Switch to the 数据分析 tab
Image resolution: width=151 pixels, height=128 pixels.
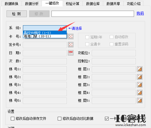click(x=32, y=4)
